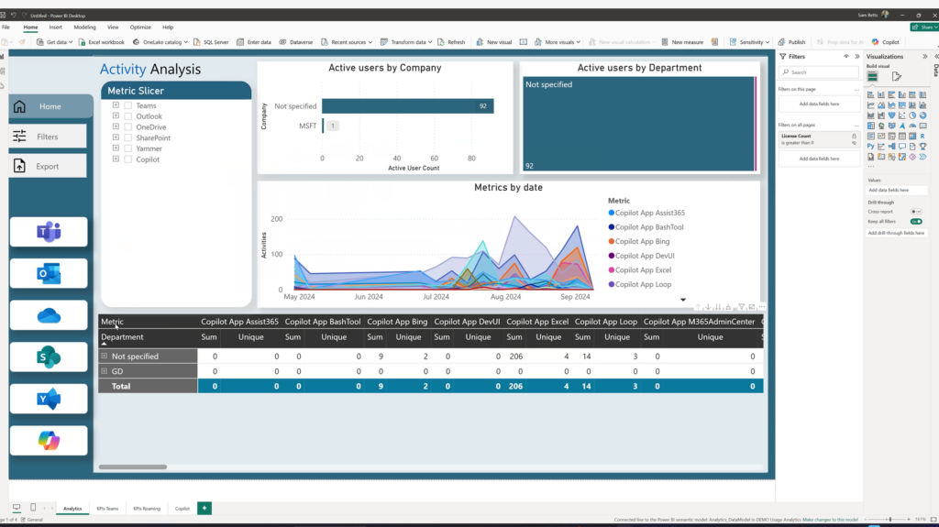Open the OneLake catalog dropdown
Viewport: 939px width, 527px height.
[185, 42]
